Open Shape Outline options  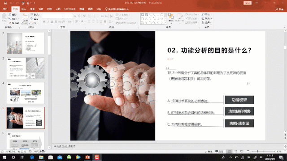point(191,18)
